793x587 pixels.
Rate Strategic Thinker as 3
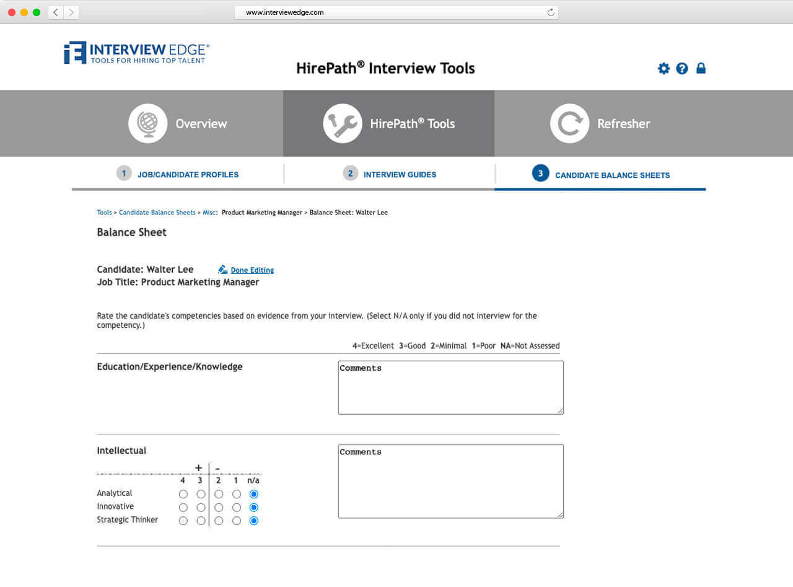coord(201,521)
